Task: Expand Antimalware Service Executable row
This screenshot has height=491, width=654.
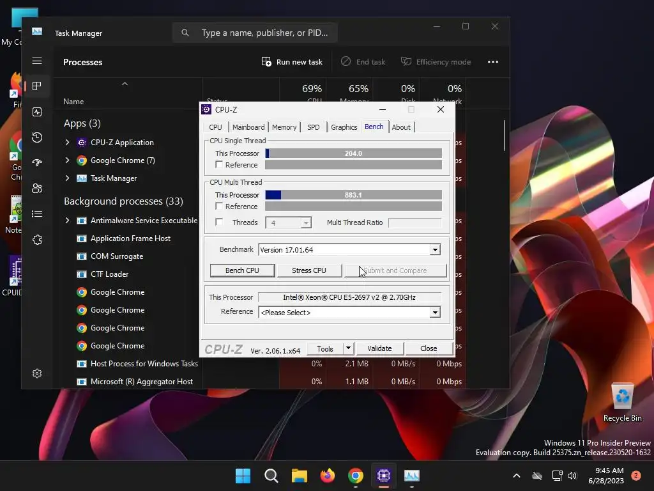Action: click(x=67, y=221)
